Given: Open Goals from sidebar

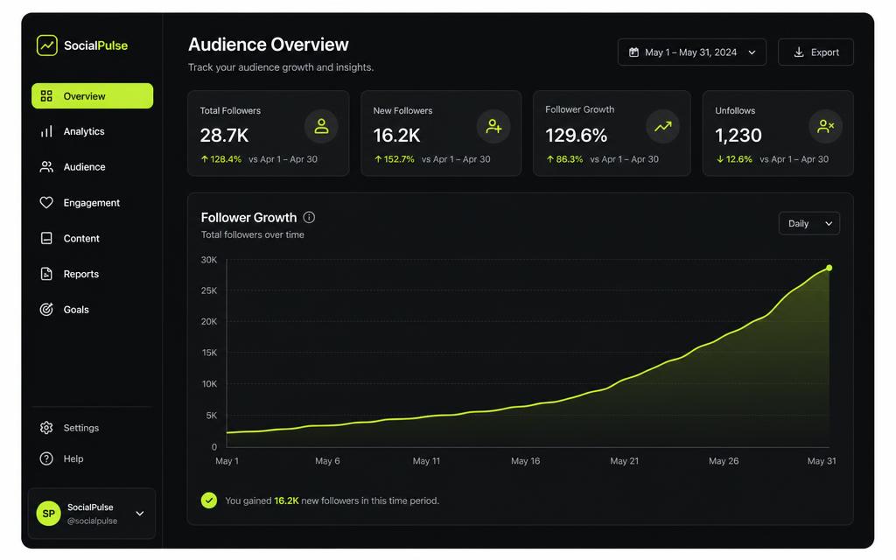Looking at the screenshot, I should tap(93, 309).
